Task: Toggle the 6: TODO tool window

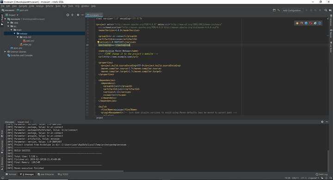Action: click(63, 174)
